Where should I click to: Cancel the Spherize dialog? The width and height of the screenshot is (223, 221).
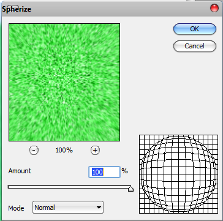point(195,46)
